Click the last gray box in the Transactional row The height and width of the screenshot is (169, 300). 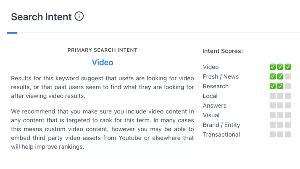(288, 135)
